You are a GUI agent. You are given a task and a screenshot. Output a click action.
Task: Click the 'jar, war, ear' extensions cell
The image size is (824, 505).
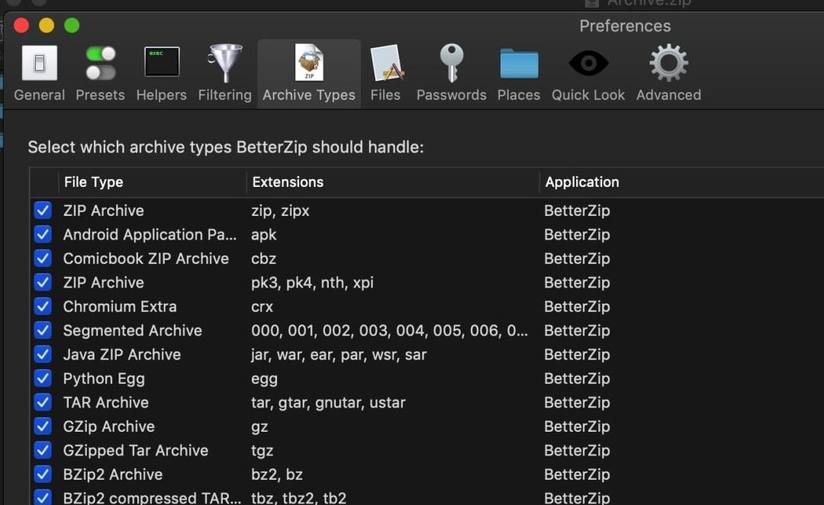pyautogui.click(x=339, y=355)
